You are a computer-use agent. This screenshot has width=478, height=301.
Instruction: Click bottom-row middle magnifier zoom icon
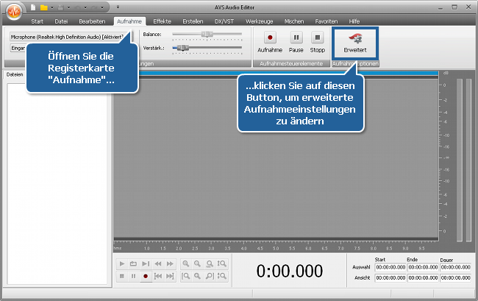tap(198, 276)
